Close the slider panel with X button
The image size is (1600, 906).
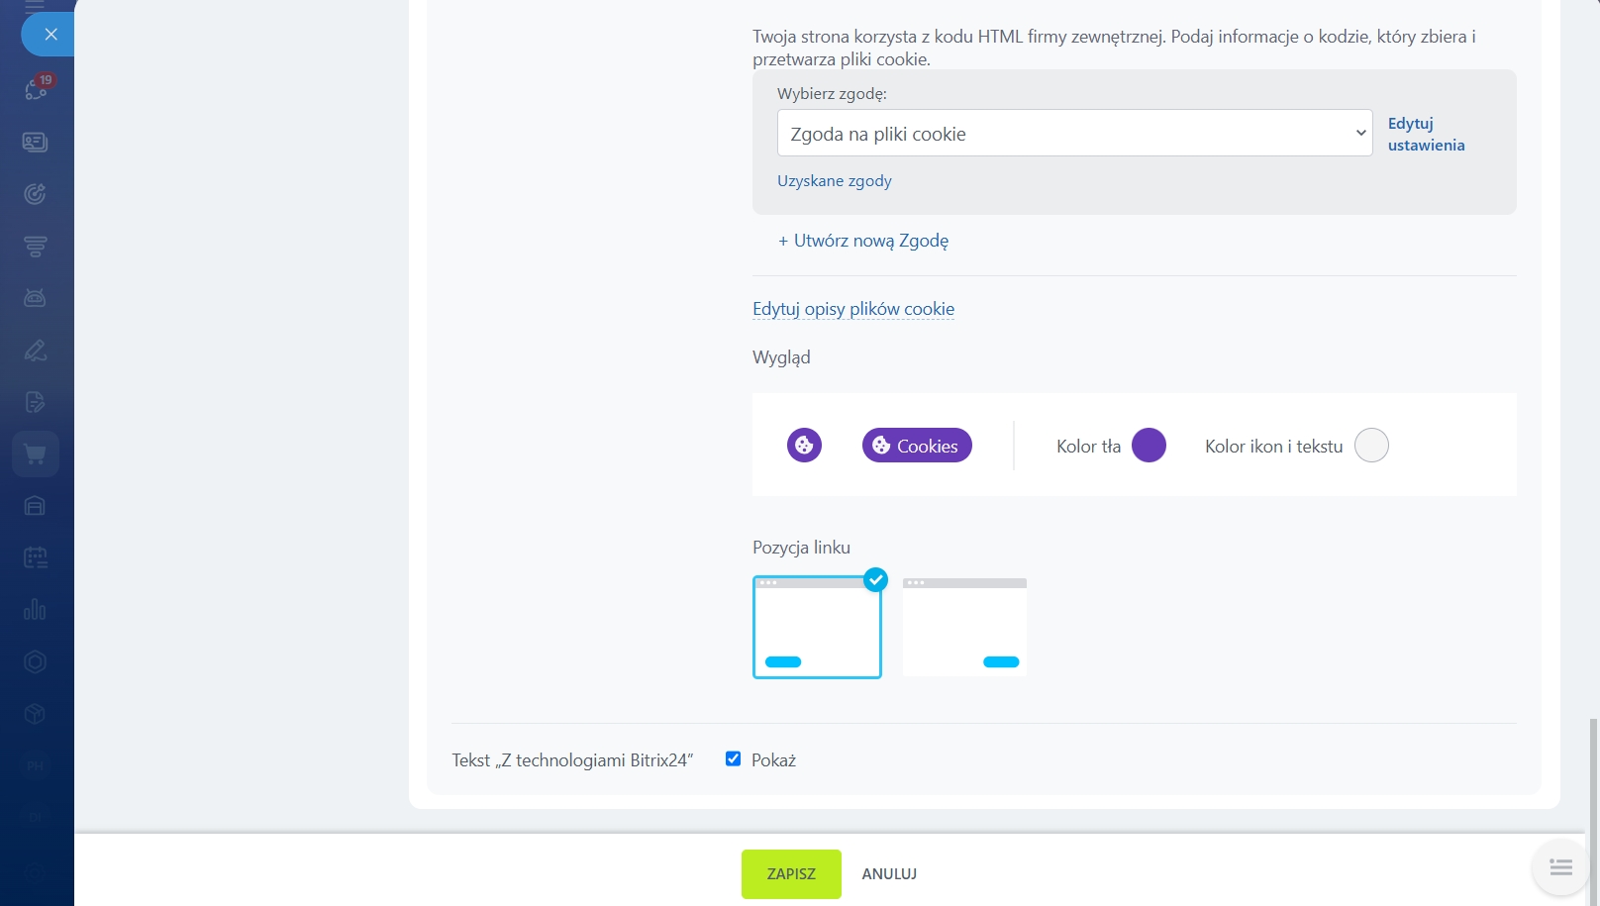(x=50, y=35)
